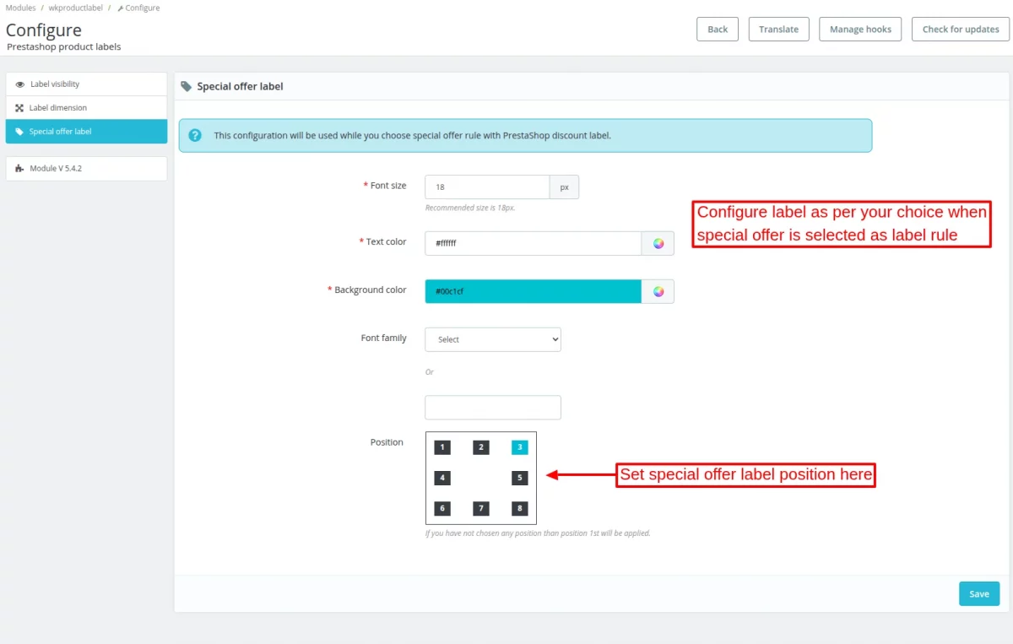The width and height of the screenshot is (1013, 644).
Task: Select label position 8
Action: tap(520, 508)
